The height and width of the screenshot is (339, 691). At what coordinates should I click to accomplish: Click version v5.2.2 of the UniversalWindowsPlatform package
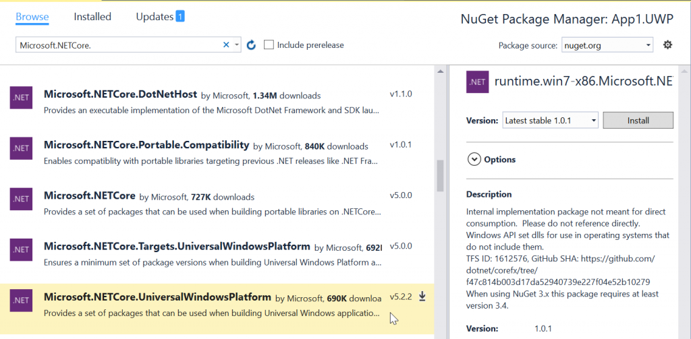click(401, 297)
